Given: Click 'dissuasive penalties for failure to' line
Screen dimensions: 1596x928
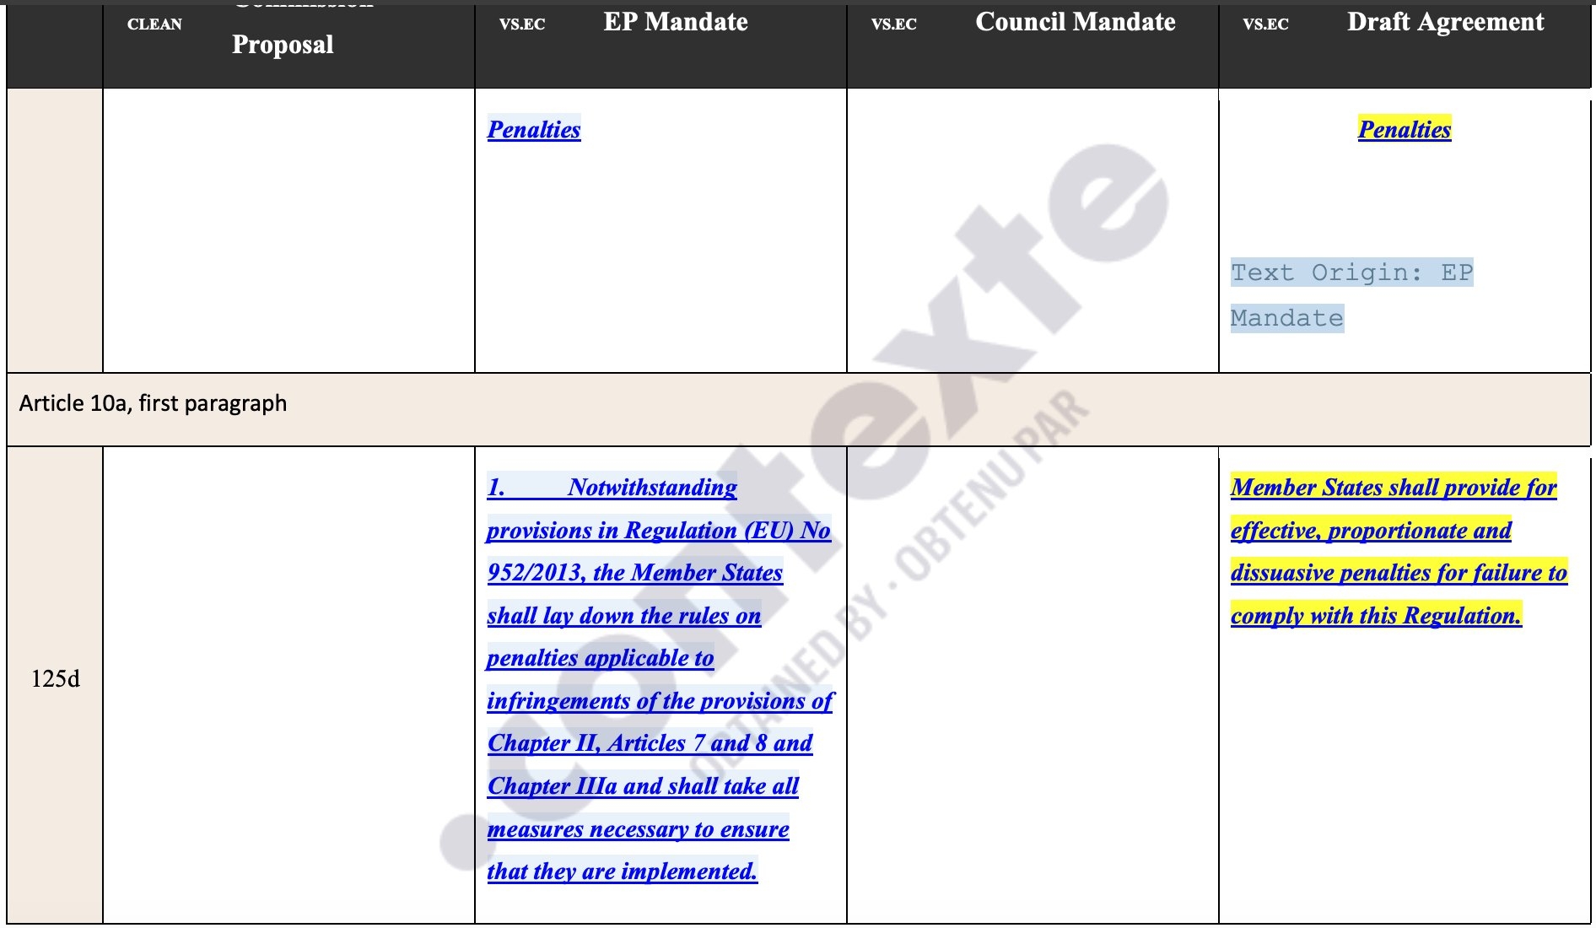Looking at the screenshot, I should tap(1398, 572).
